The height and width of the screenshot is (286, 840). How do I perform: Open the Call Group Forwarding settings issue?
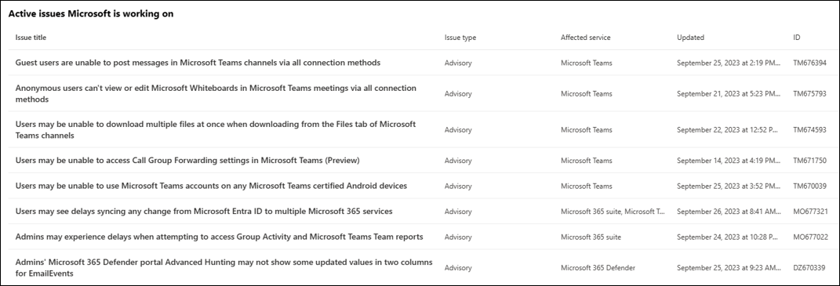pyautogui.click(x=187, y=160)
